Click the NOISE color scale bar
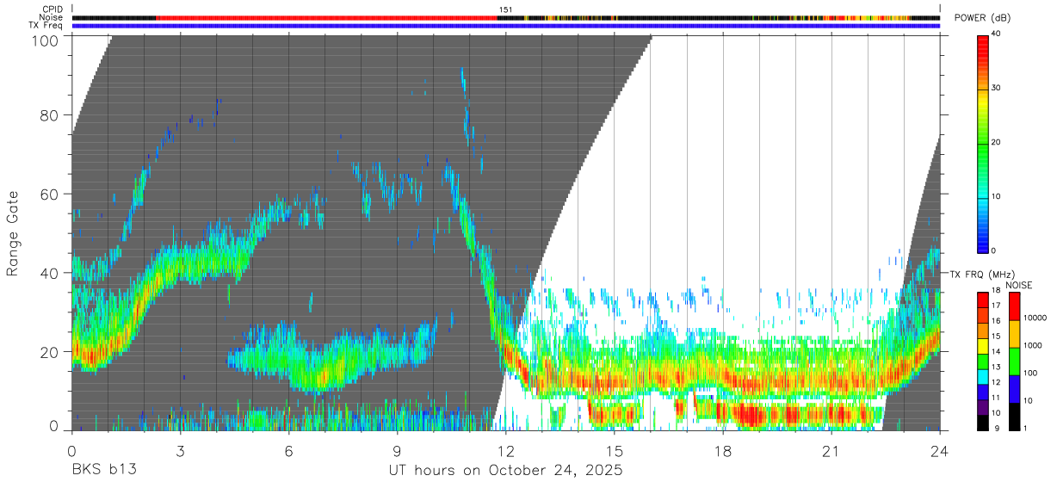Screen dimensions: 1057x488 (1014, 361)
